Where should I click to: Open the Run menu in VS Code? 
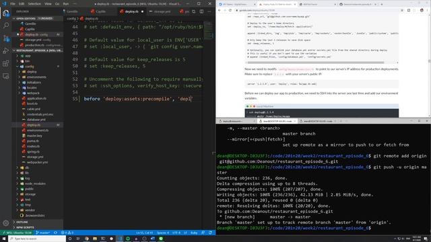click(x=66, y=4)
